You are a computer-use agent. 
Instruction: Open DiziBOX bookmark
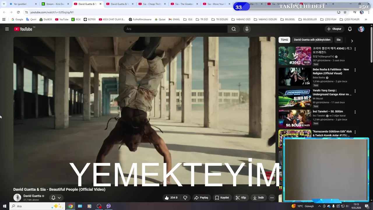coord(45,20)
